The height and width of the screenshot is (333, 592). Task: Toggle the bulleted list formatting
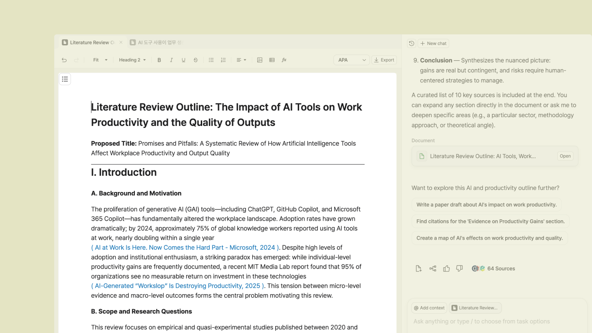coord(211,59)
